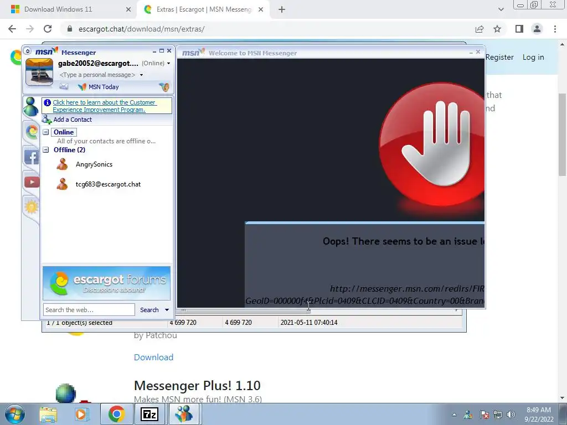Switch to MSN Messenger in the taskbar

click(184, 414)
